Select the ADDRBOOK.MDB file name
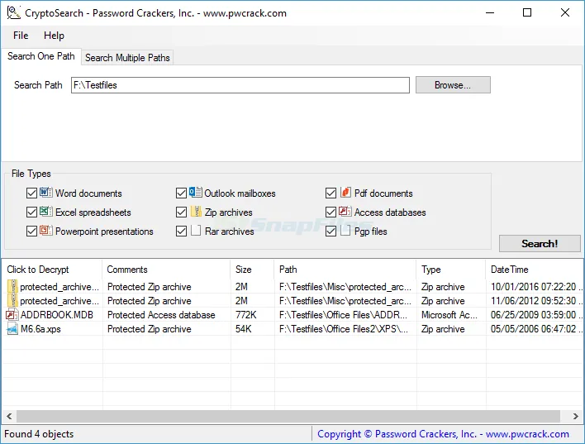The height and width of the screenshot is (444, 585). tap(57, 315)
